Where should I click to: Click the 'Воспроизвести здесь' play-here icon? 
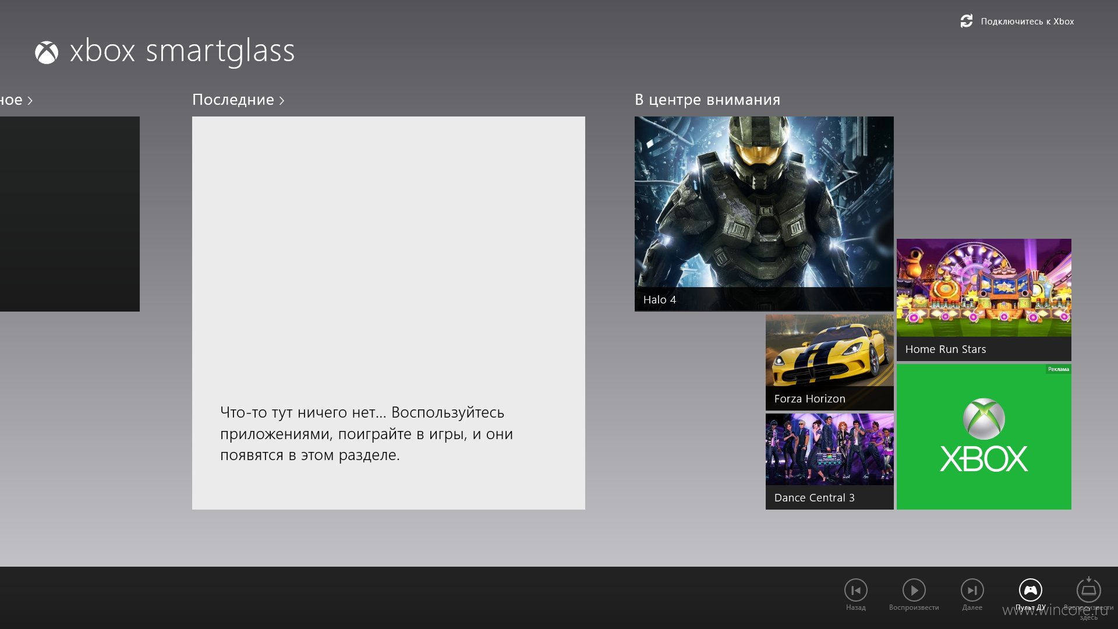(x=1088, y=590)
